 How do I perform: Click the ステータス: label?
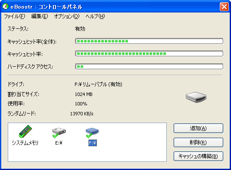click(18, 29)
